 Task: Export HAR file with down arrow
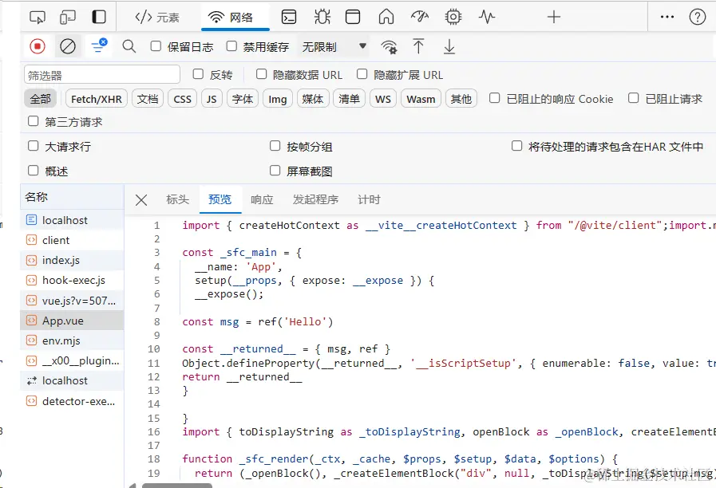pyautogui.click(x=449, y=46)
